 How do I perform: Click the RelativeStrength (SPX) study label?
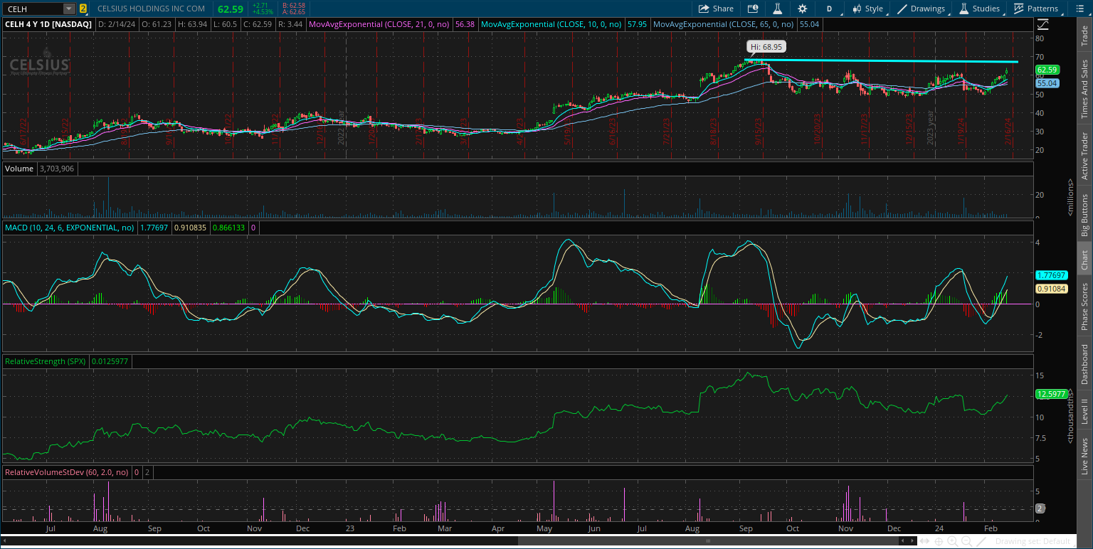46,361
